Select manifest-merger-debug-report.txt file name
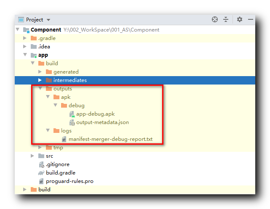Viewport: 270px width, 209px height. click(x=110, y=139)
